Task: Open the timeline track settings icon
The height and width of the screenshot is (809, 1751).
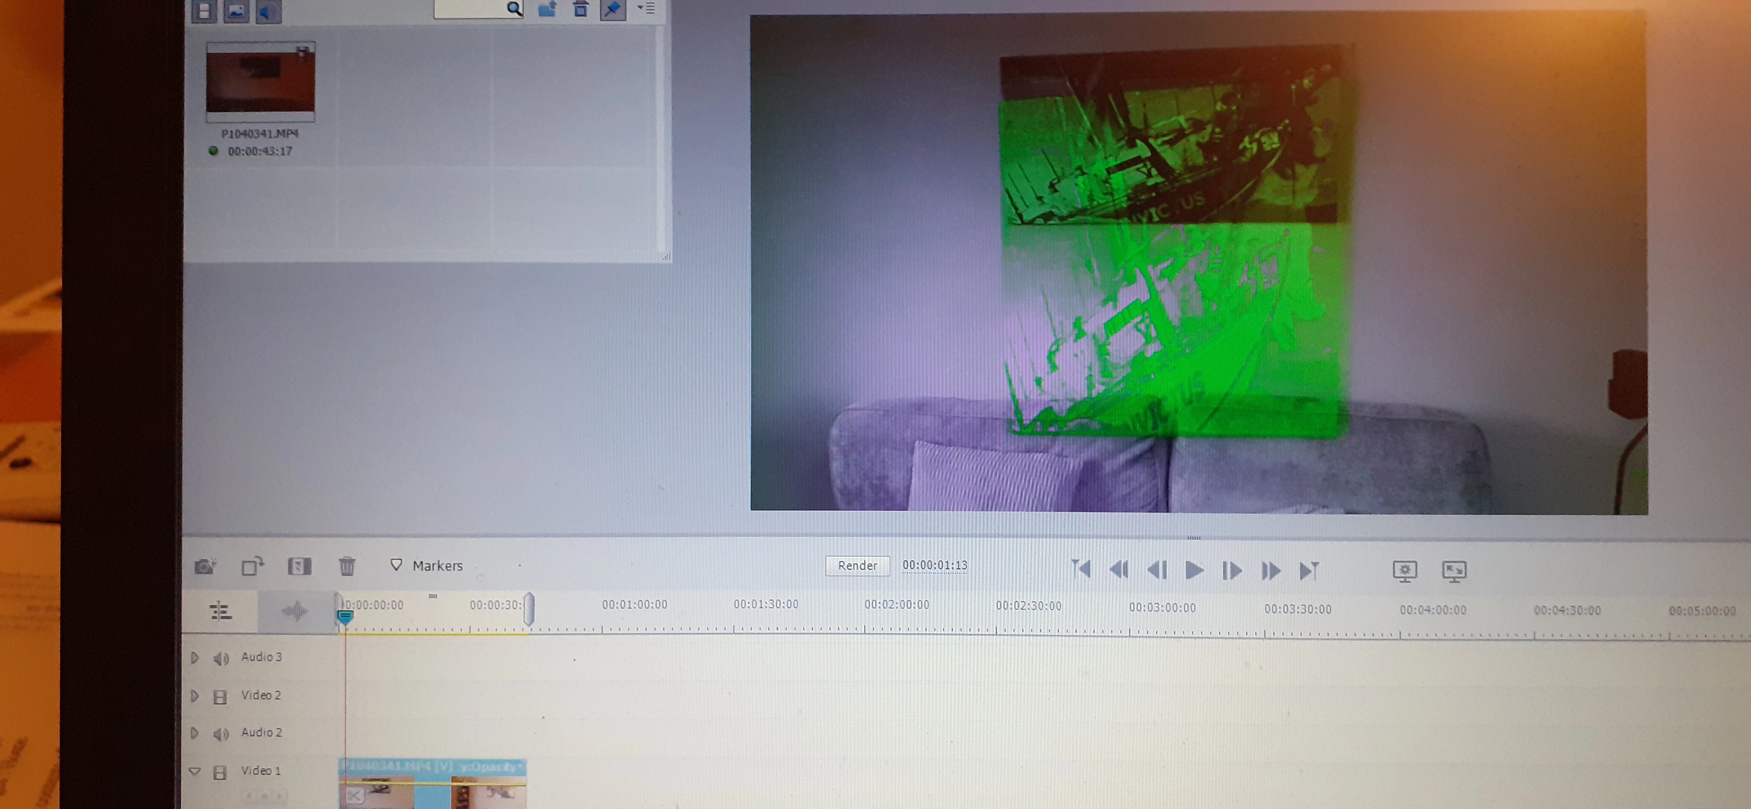Action: point(220,611)
